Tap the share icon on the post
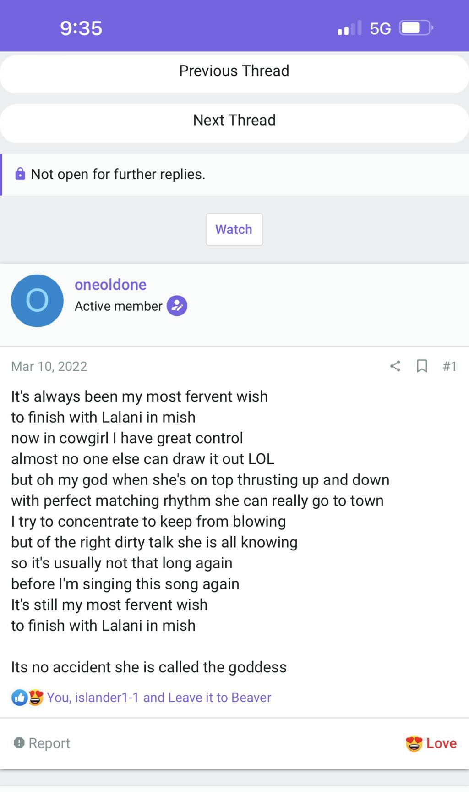469x792 pixels. pos(395,366)
